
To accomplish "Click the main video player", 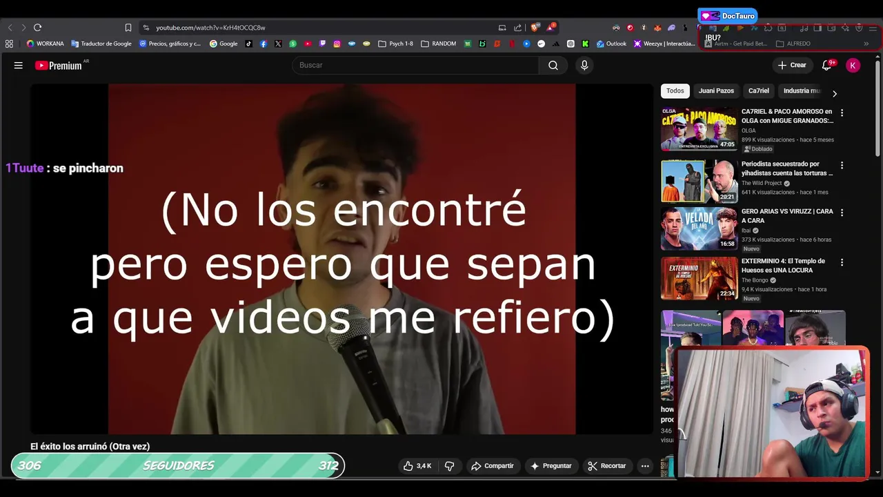I will coord(341,259).
